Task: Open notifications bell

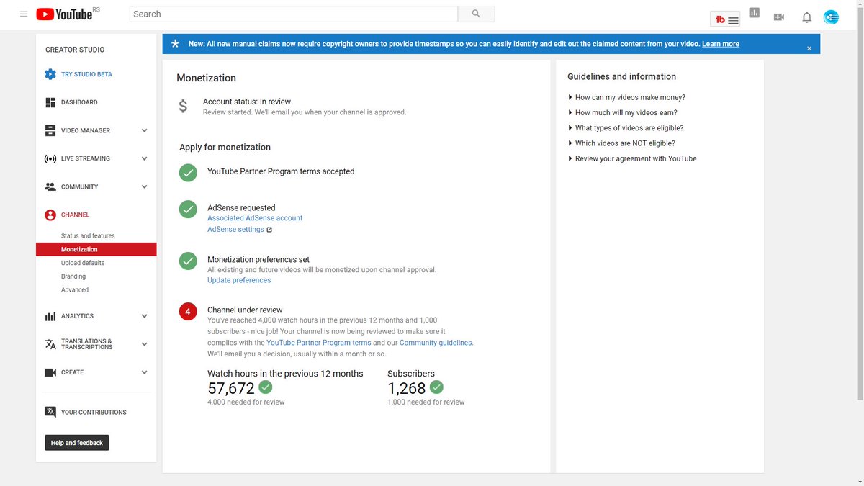Action: (807, 17)
